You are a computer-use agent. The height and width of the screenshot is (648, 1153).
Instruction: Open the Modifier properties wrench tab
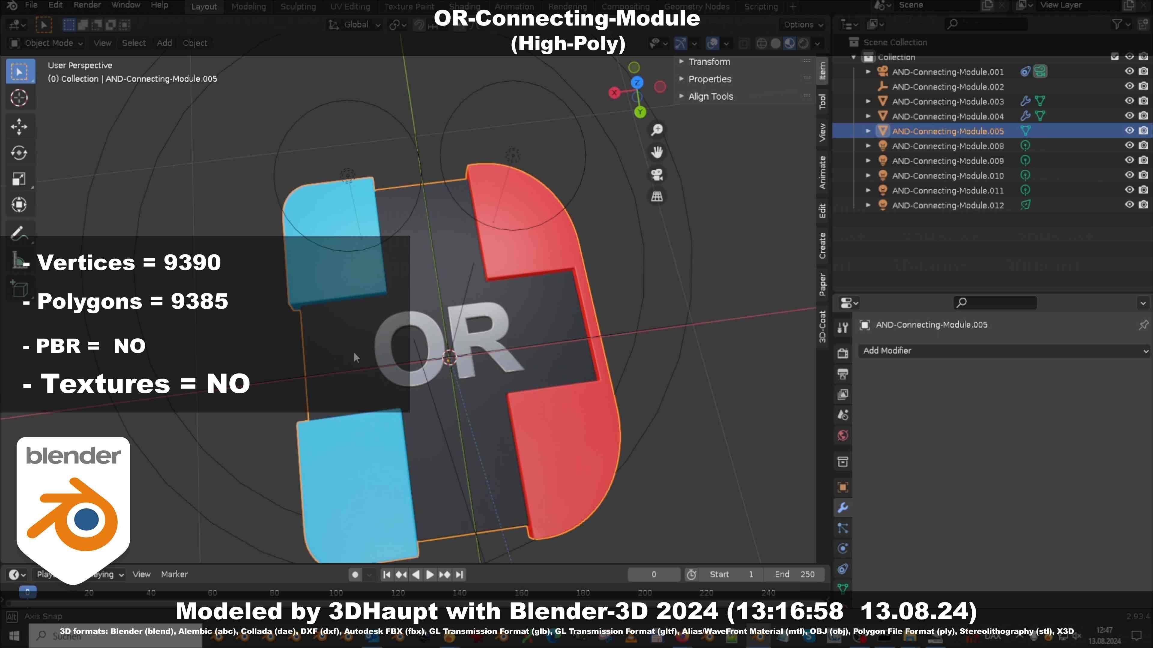tap(843, 508)
